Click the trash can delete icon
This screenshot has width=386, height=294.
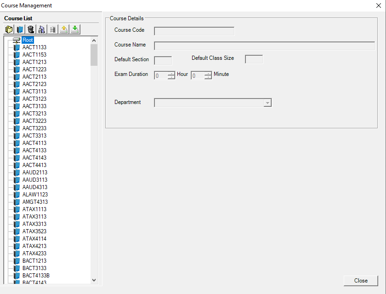coord(30,29)
